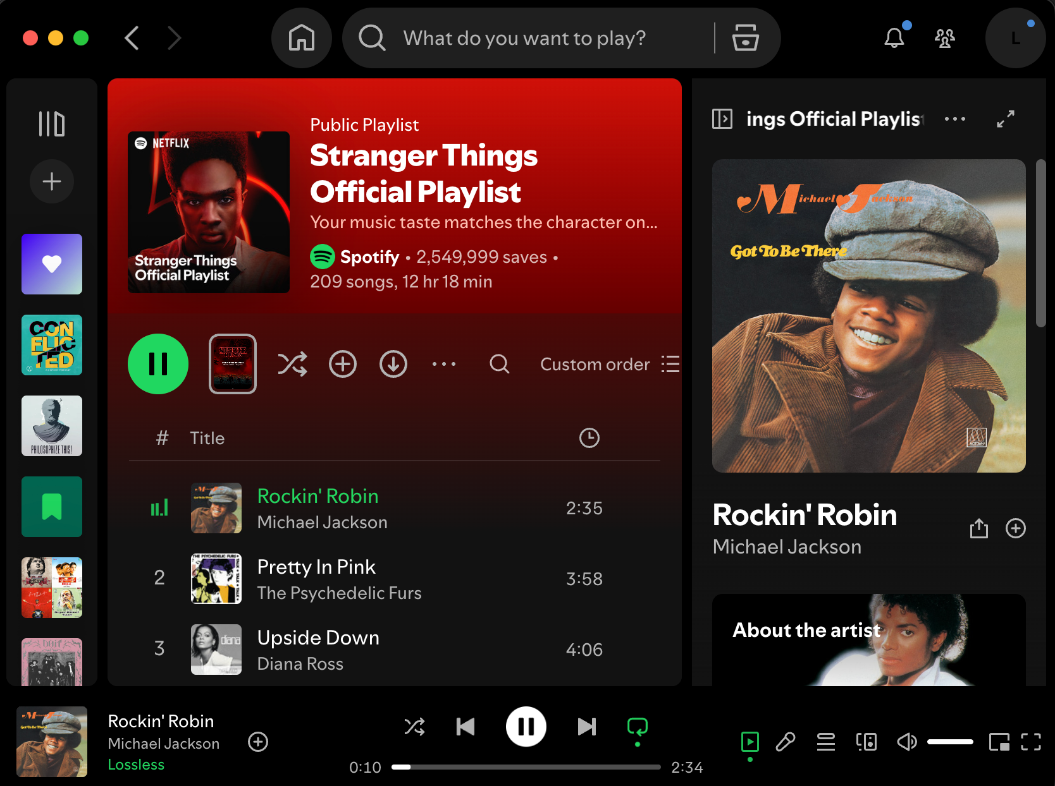Open Michael Jackson artist link in tracklist
The height and width of the screenshot is (786, 1055).
tap(322, 523)
